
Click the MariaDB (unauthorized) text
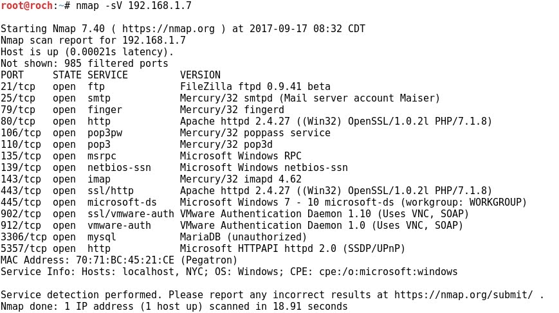tap(244, 237)
